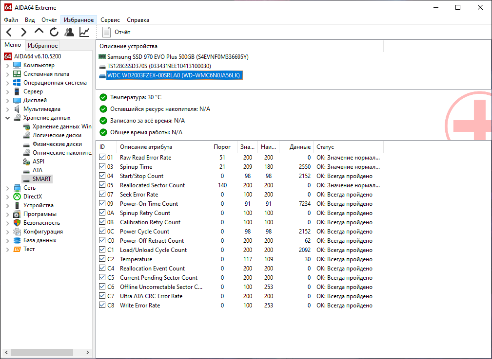This screenshot has height=359, width=492.
Task: Select the WDC WD2003FZEX-00SRLA0 device row
Action: [x=175, y=75]
